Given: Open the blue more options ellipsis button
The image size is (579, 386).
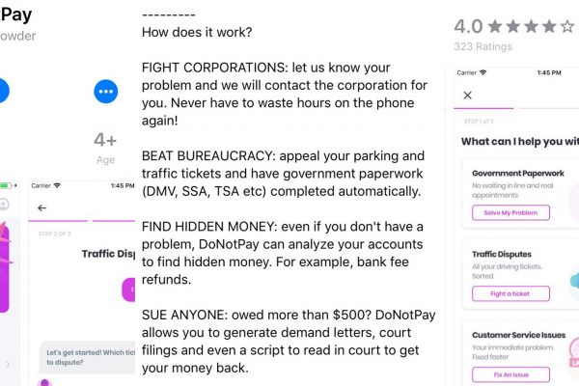Looking at the screenshot, I should pos(105,92).
